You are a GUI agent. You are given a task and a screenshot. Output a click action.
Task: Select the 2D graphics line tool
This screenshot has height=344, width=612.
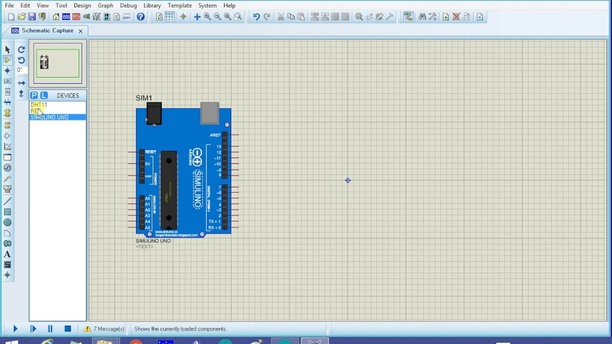pyautogui.click(x=8, y=201)
